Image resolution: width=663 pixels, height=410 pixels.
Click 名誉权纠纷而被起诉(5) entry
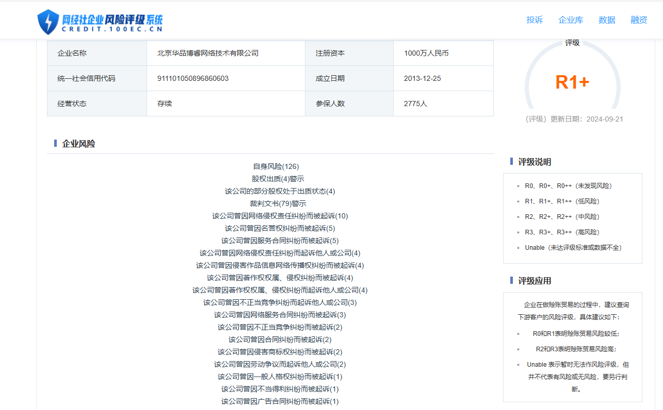[280, 228]
